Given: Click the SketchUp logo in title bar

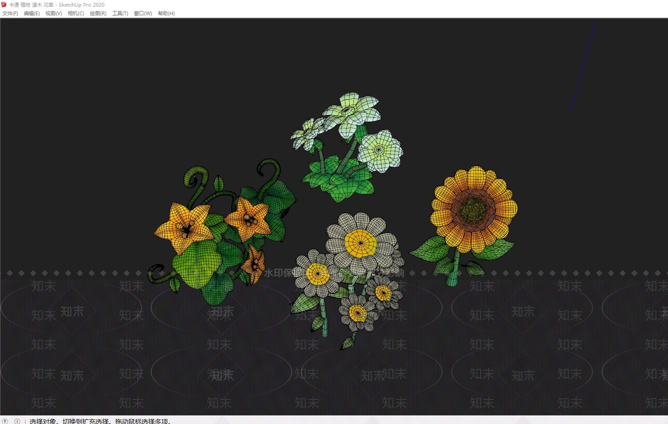Looking at the screenshot, I should (4, 5).
